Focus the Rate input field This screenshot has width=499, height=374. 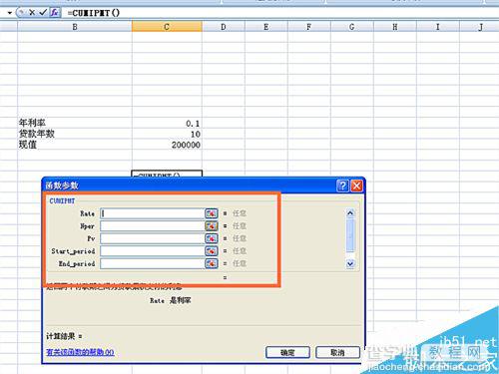click(x=153, y=213)
